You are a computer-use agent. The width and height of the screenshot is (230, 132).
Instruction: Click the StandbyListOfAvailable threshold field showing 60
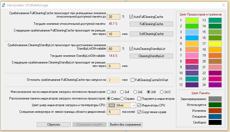tap(114, 49)
